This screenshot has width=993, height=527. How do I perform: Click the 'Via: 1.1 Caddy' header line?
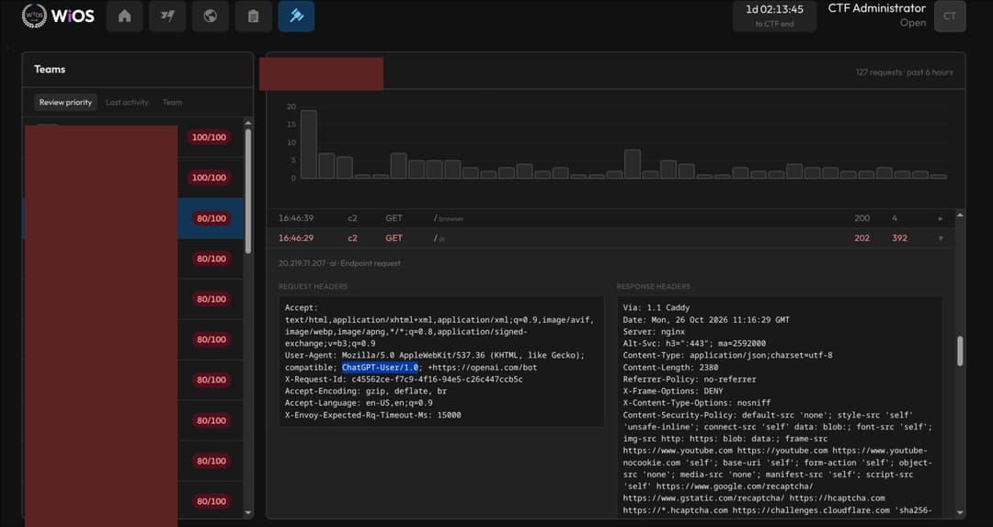tap(656, 308)
